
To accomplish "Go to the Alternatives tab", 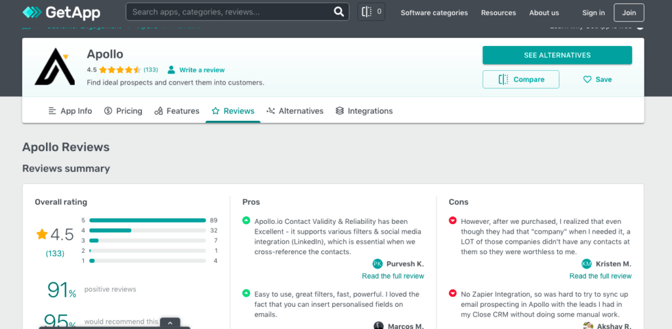I will 295,111.
